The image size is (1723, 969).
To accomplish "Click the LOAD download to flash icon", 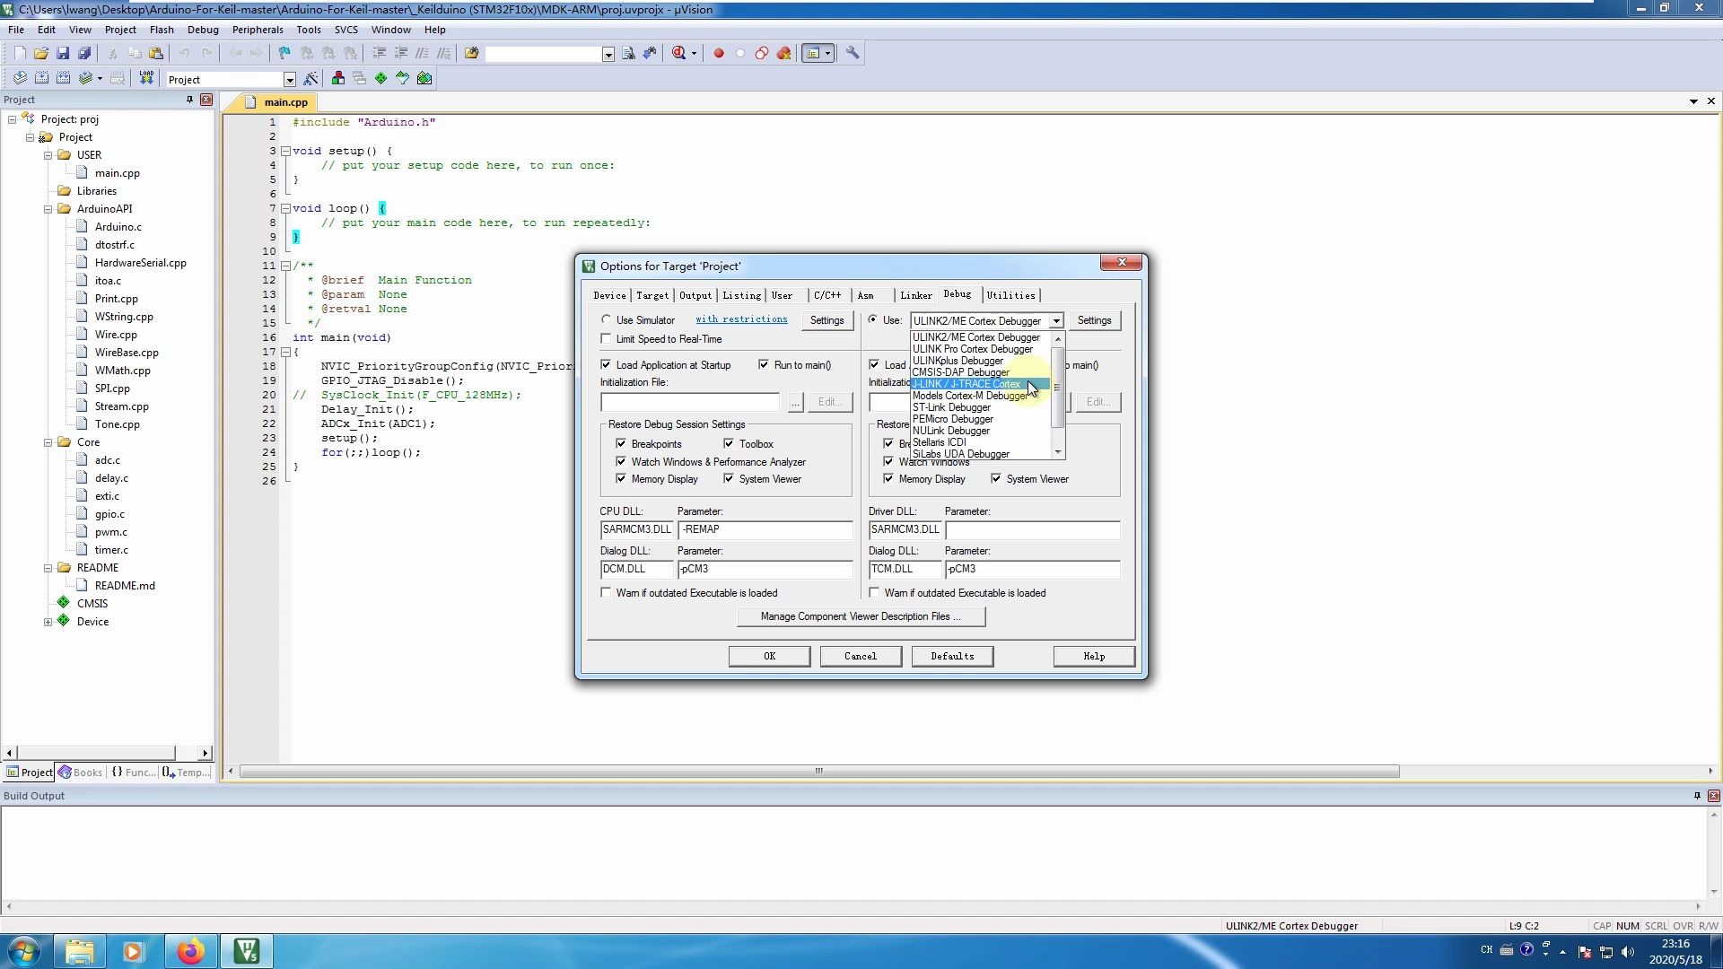I will tap(146, 78).
